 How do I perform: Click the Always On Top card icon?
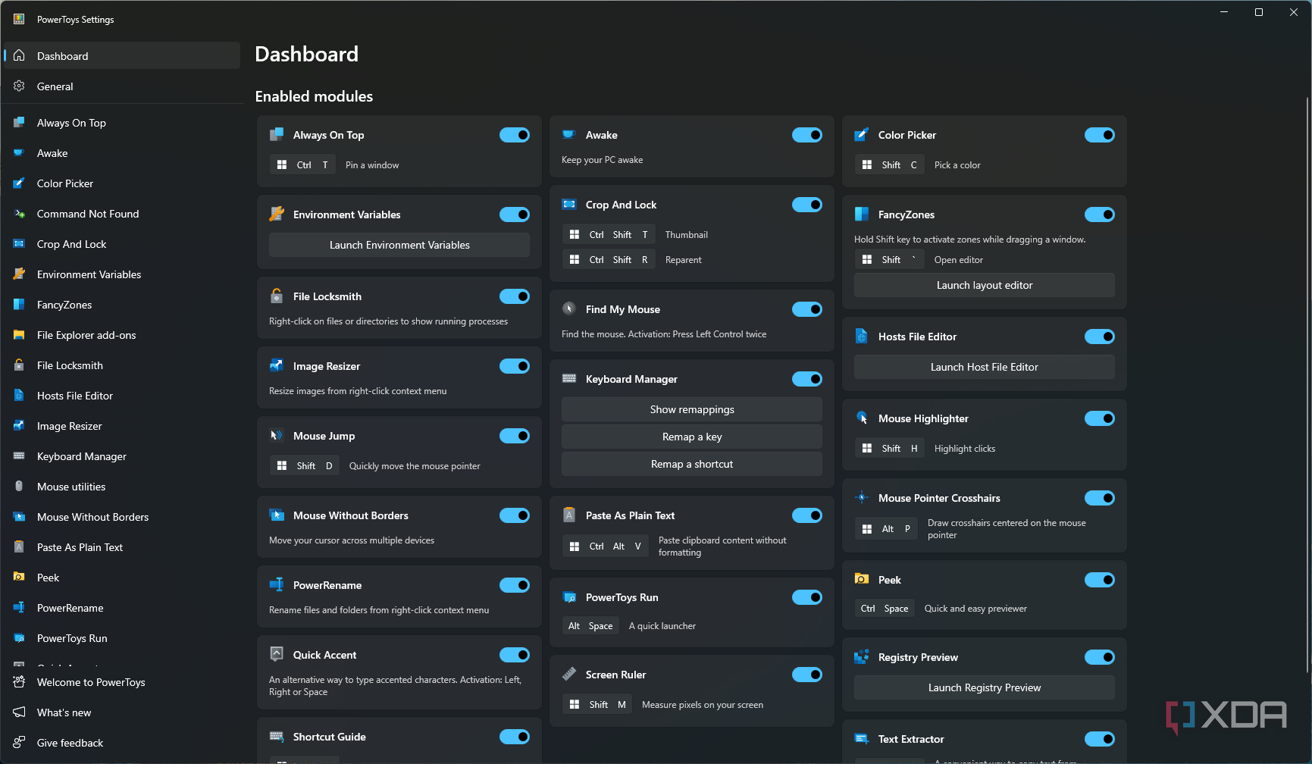277,135
